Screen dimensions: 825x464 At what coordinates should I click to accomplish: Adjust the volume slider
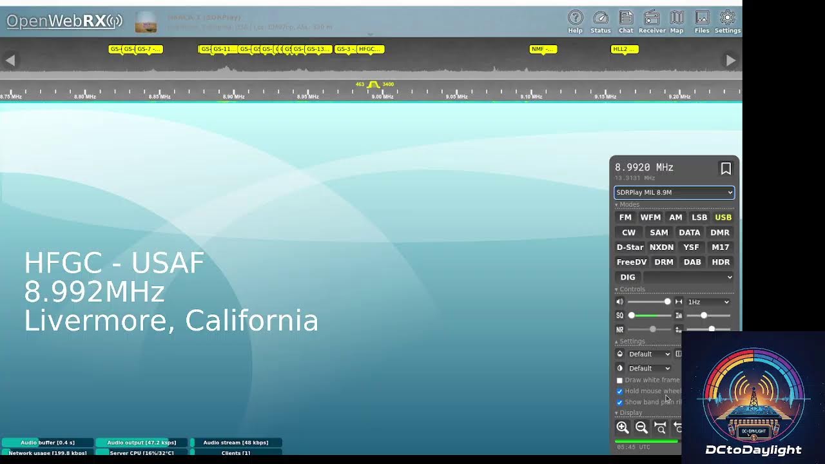649,302
